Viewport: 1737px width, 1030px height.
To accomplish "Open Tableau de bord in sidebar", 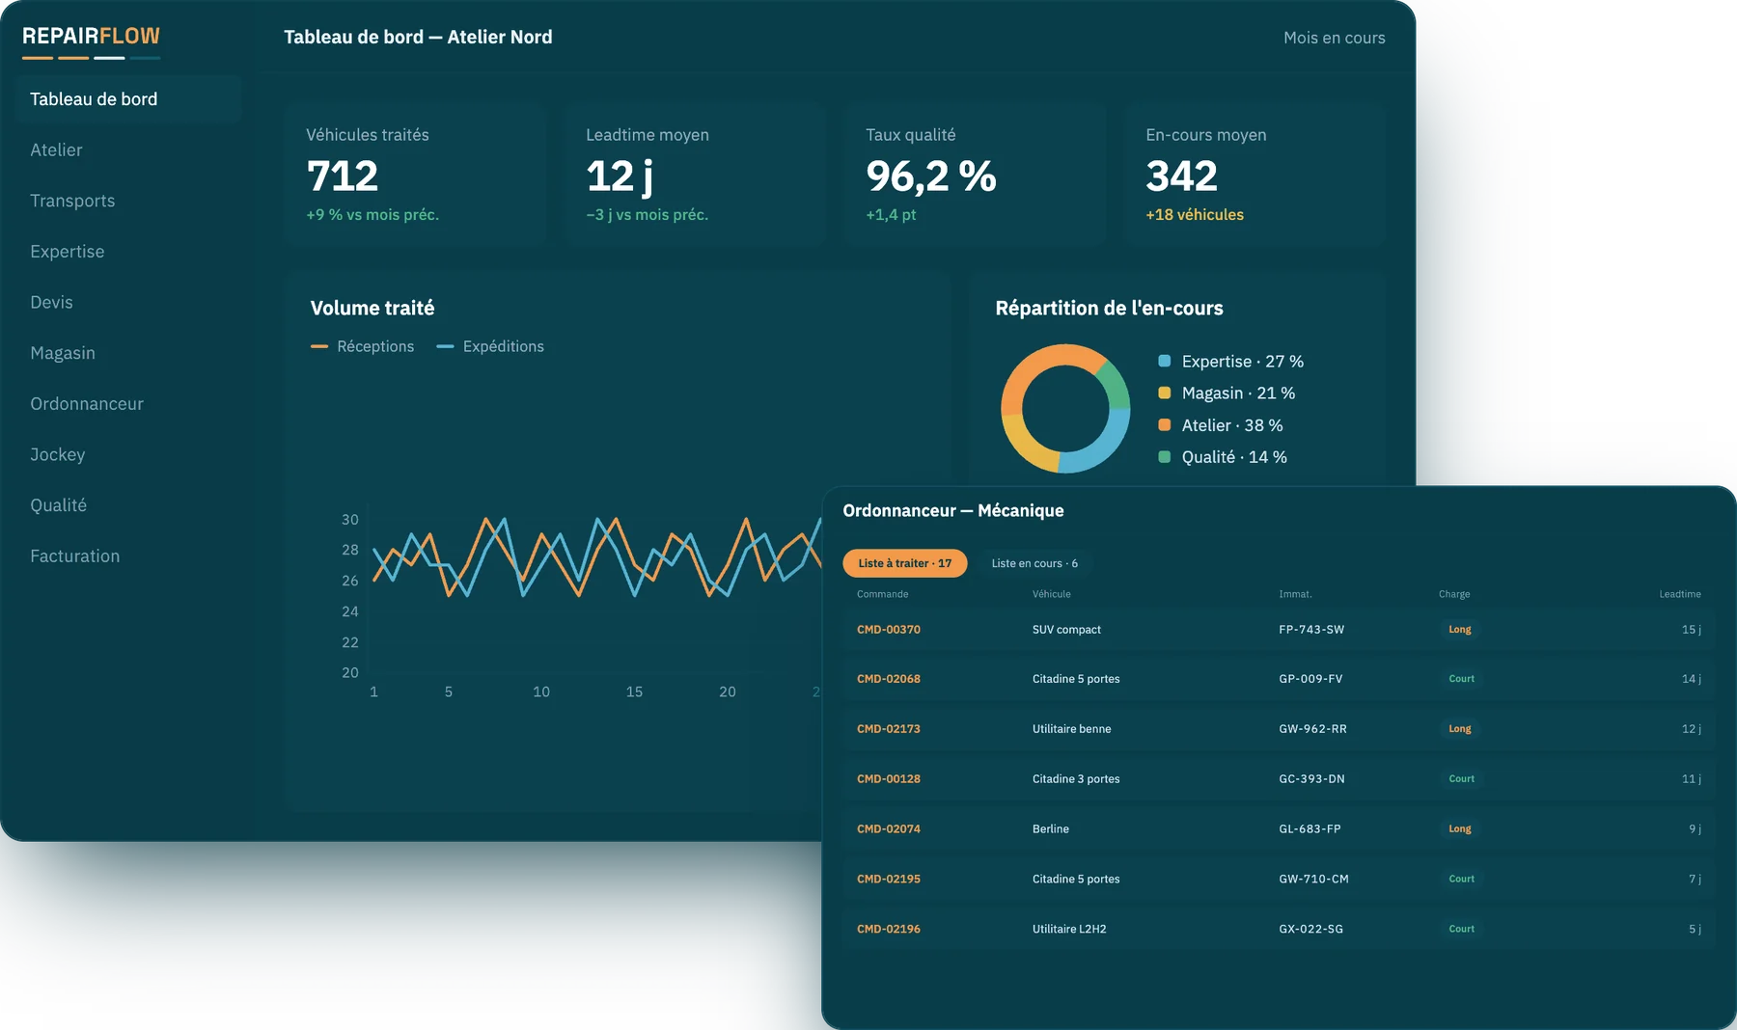I will pos(128,99).
